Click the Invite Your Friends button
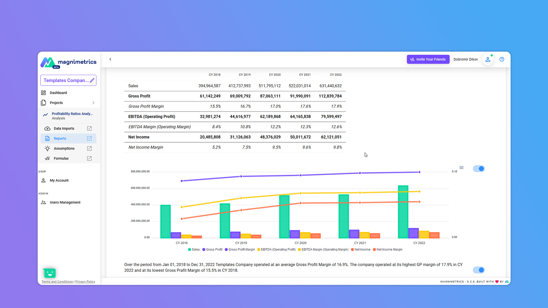The height and width of the screenshot is (308, 548). [x=428, y=59]
